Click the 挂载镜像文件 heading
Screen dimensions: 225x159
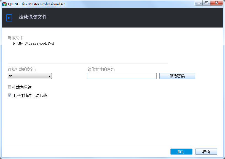[33, 17]
